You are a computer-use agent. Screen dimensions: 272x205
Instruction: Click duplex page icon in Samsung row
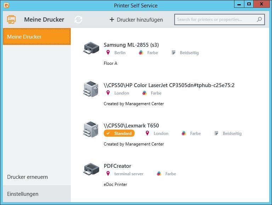pos(174,52)
